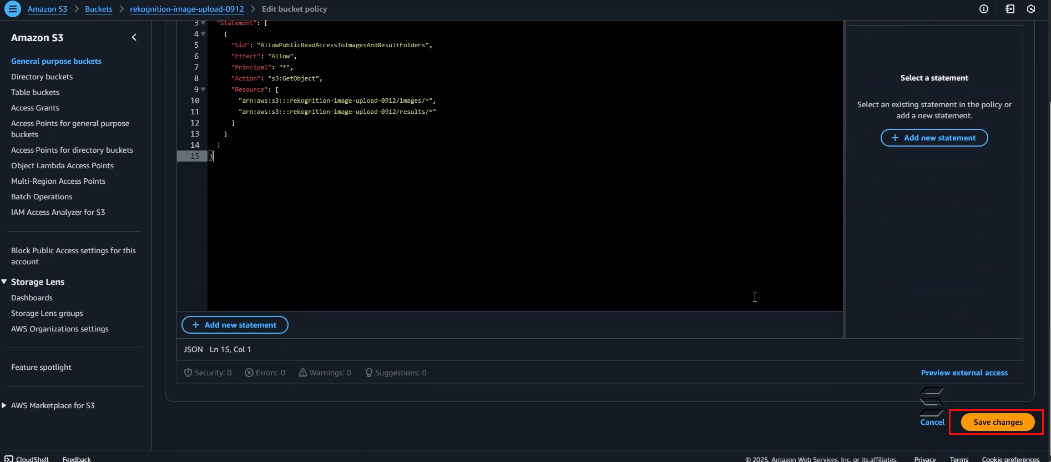Click Save changes button
Screen dimensions: 1051x462
[x=998, y=422]
